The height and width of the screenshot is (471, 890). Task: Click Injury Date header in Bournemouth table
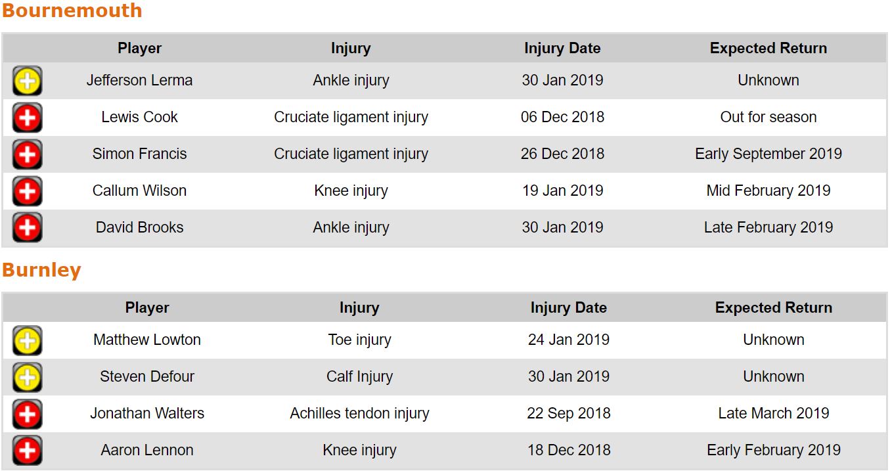pos(562,48)
